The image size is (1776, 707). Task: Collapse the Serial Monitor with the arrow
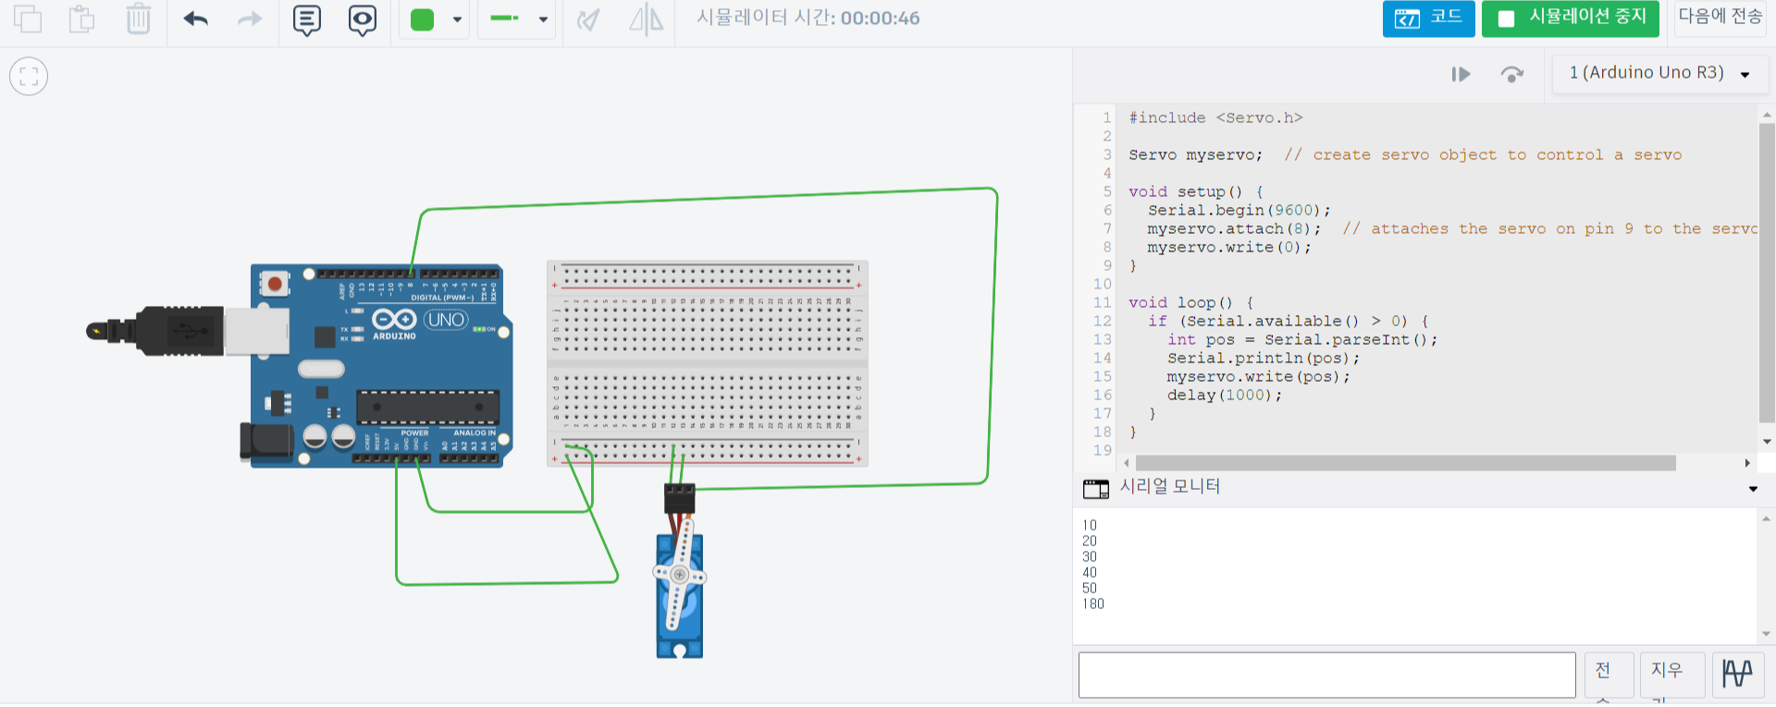[x=1753, y=489]
